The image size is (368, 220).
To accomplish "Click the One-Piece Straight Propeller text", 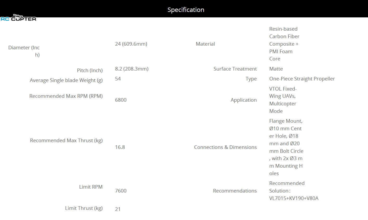I will [x=302, y=79].
